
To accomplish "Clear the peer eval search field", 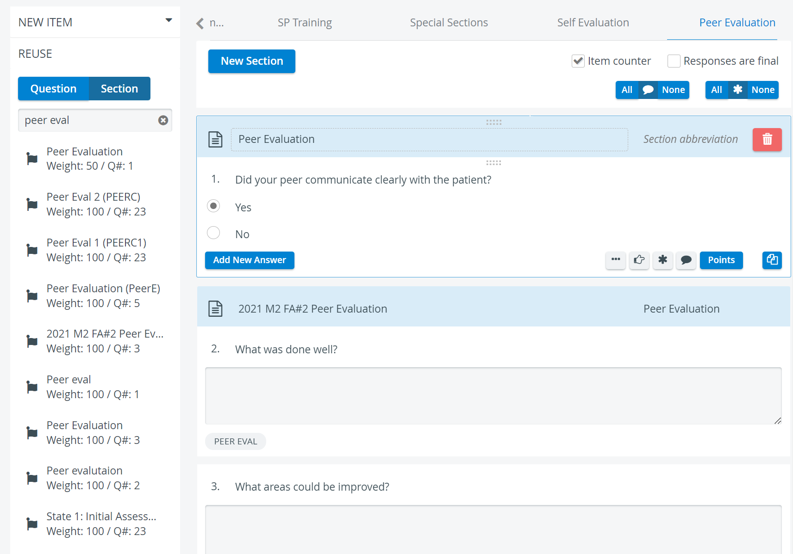I will tap(163, 120).
